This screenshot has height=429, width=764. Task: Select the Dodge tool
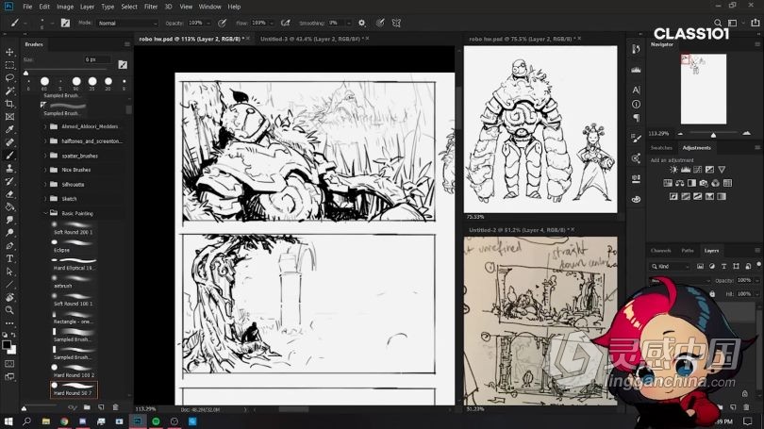[x=9, y=233]
